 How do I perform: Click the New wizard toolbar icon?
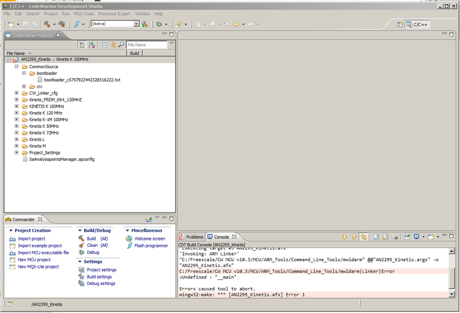click(11, 24)
